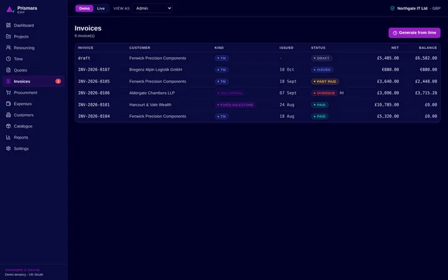Click Bregenz Alpin Logistik GmbH customer

pyautogui.click(x=156, y=70)
